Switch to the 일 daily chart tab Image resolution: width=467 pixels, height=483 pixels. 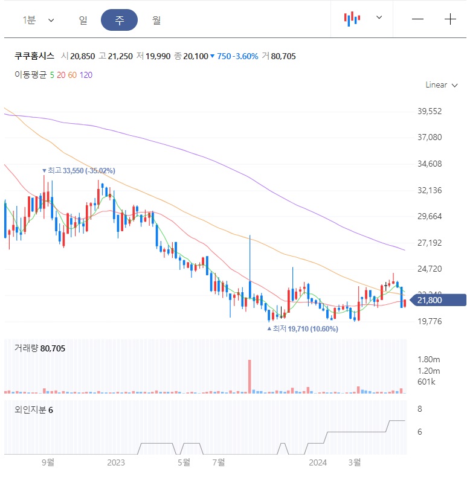83,20
